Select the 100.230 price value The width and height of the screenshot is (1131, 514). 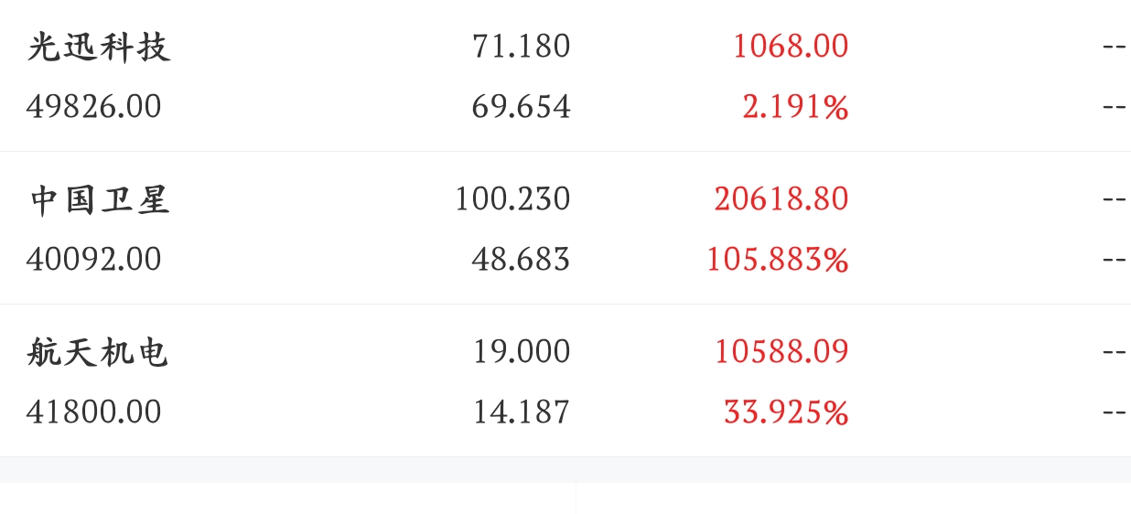click(512, 199)
